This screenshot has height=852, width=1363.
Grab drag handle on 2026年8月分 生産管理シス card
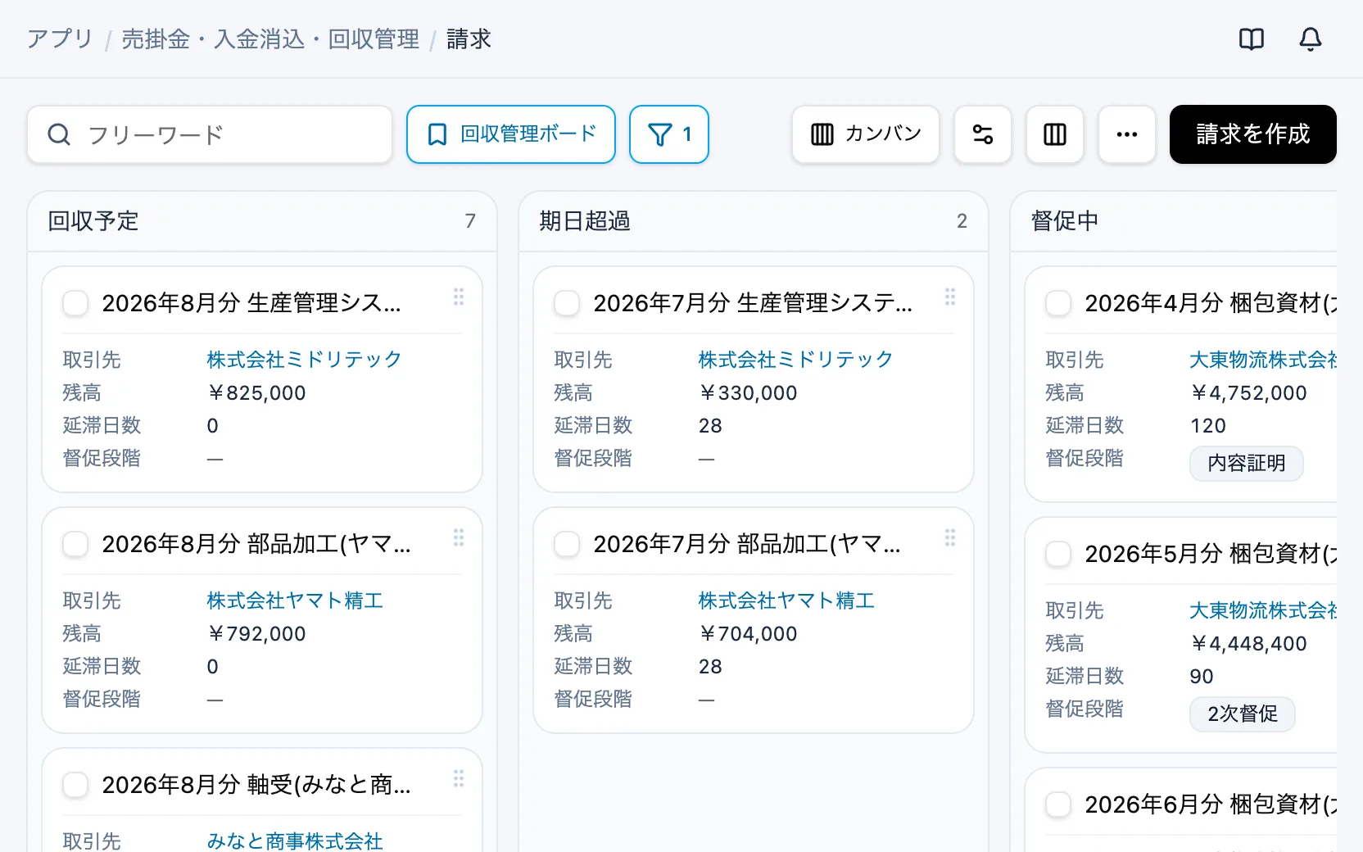pos(459,297)
